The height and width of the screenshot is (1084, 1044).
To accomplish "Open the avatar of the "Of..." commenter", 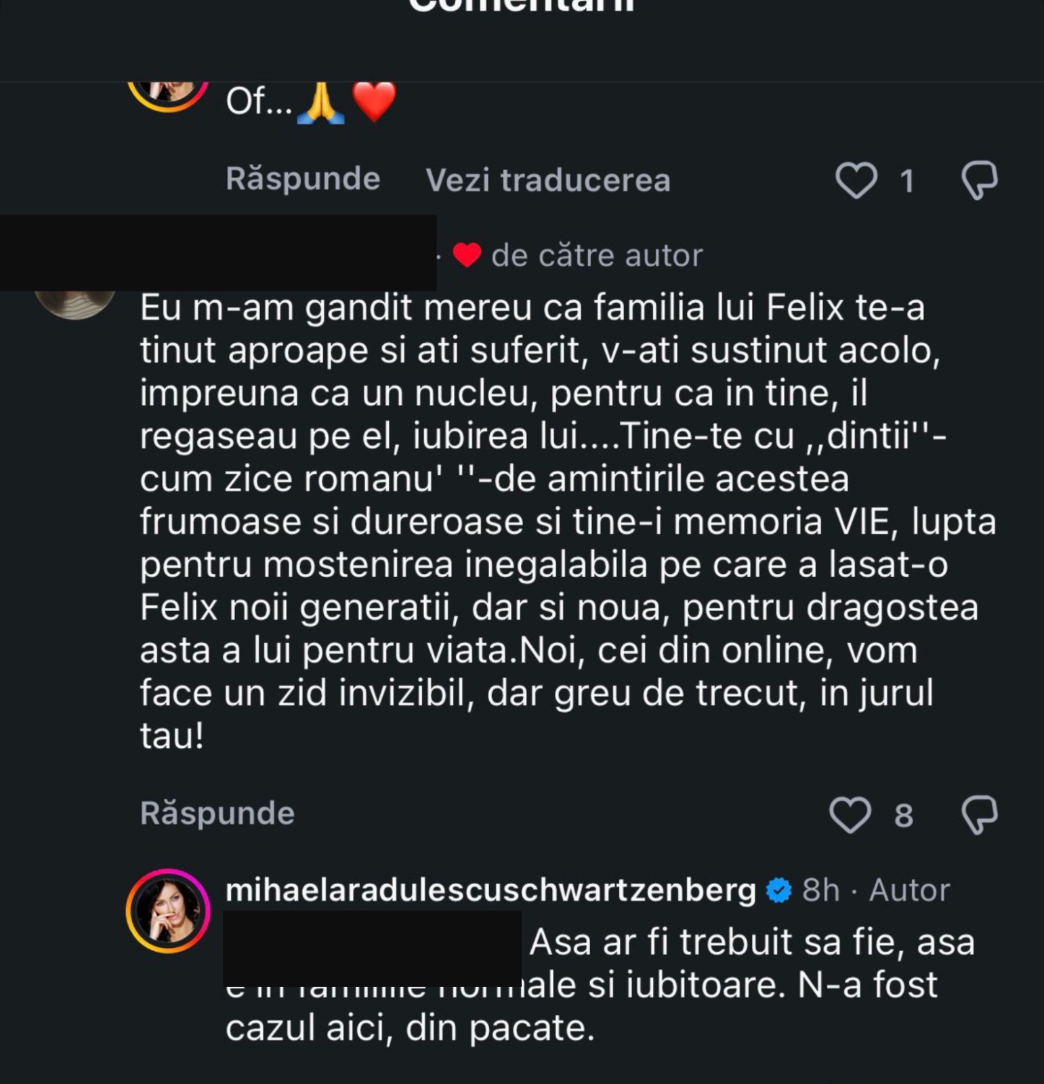I will pos(168,93).
